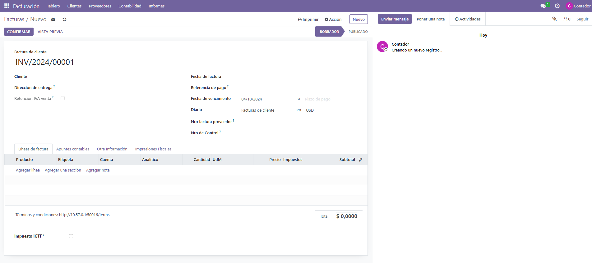This screenshot has height=263, width=592.
Task: Open the Contabilidad menu
Action: point(130,6)
